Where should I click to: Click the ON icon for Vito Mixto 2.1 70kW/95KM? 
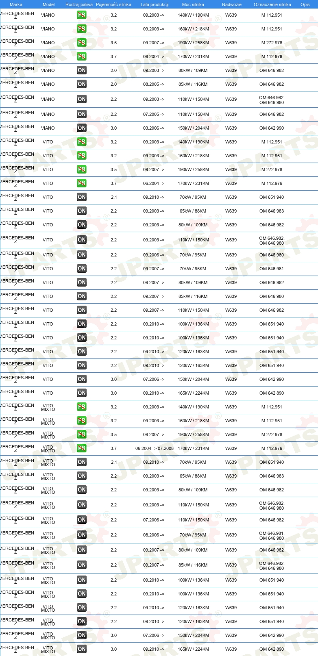[x=82, y=462]
